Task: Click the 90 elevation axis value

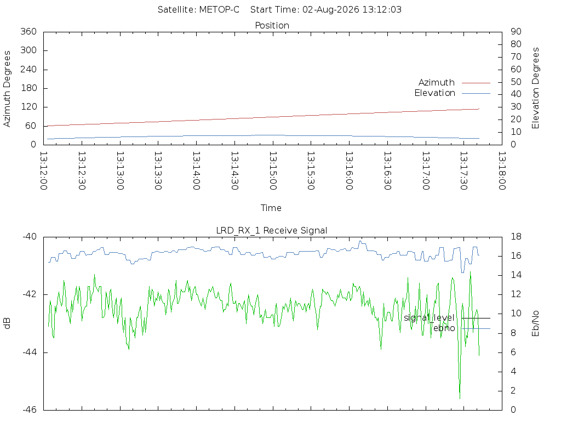Action: pos(516,31)
